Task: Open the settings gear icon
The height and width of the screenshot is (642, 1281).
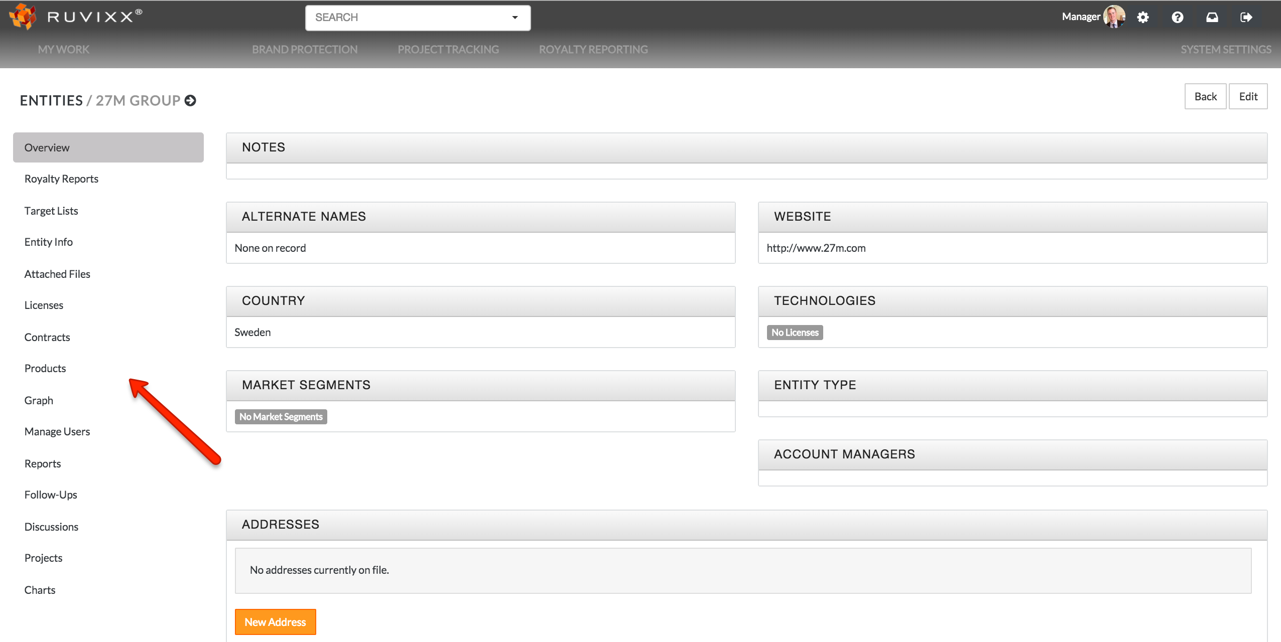Action: pos(1143,18)
